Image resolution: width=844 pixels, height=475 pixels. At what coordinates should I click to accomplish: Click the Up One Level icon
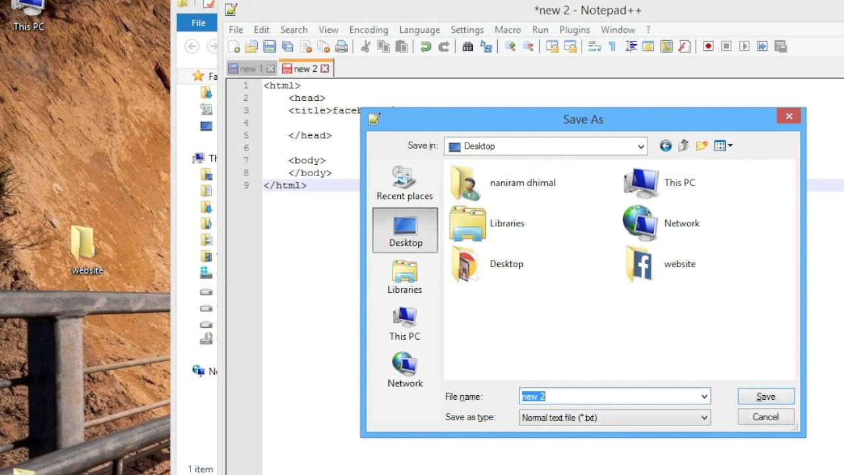pyautogui.click(x=683, y=146)
